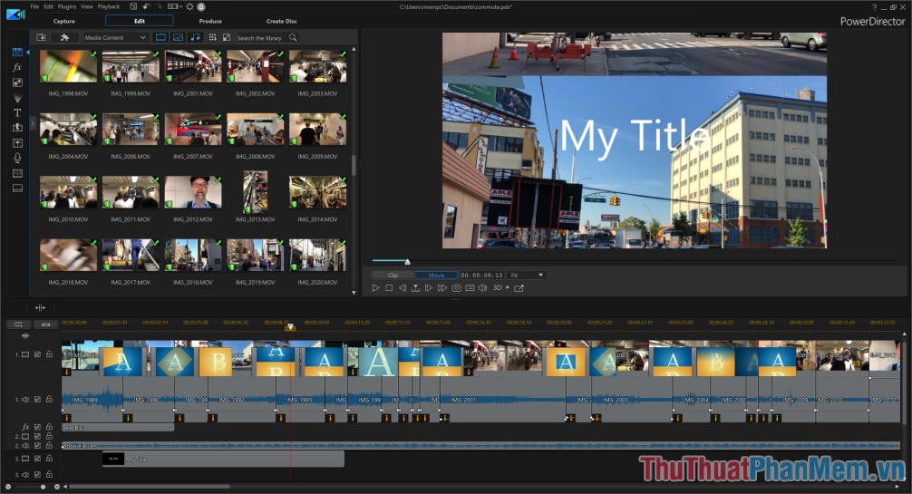Click the fit-timeline view icon
Image resolution: width=912 pixels, height=494 pixels.
pos(46,324)
